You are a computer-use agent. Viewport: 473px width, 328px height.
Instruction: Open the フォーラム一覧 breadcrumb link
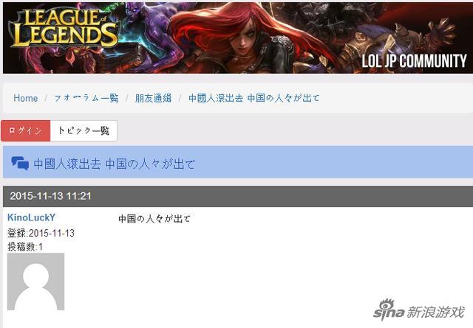tap(86, 98)
